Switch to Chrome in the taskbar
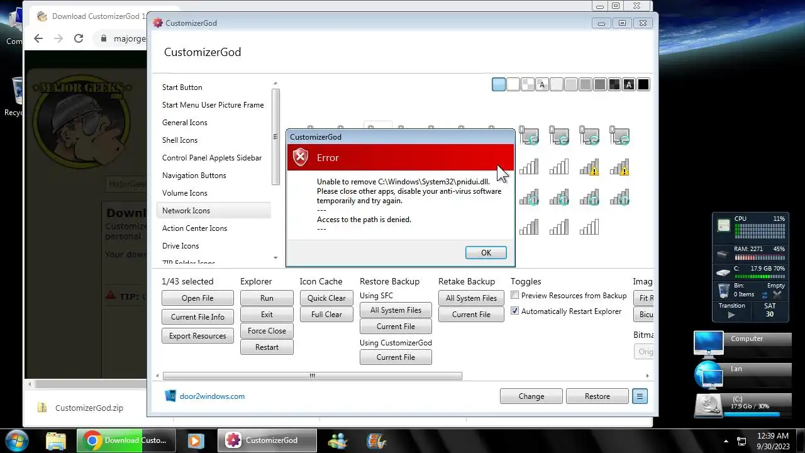The height and width of the screenshot is (453, 805). coord(126,440)
